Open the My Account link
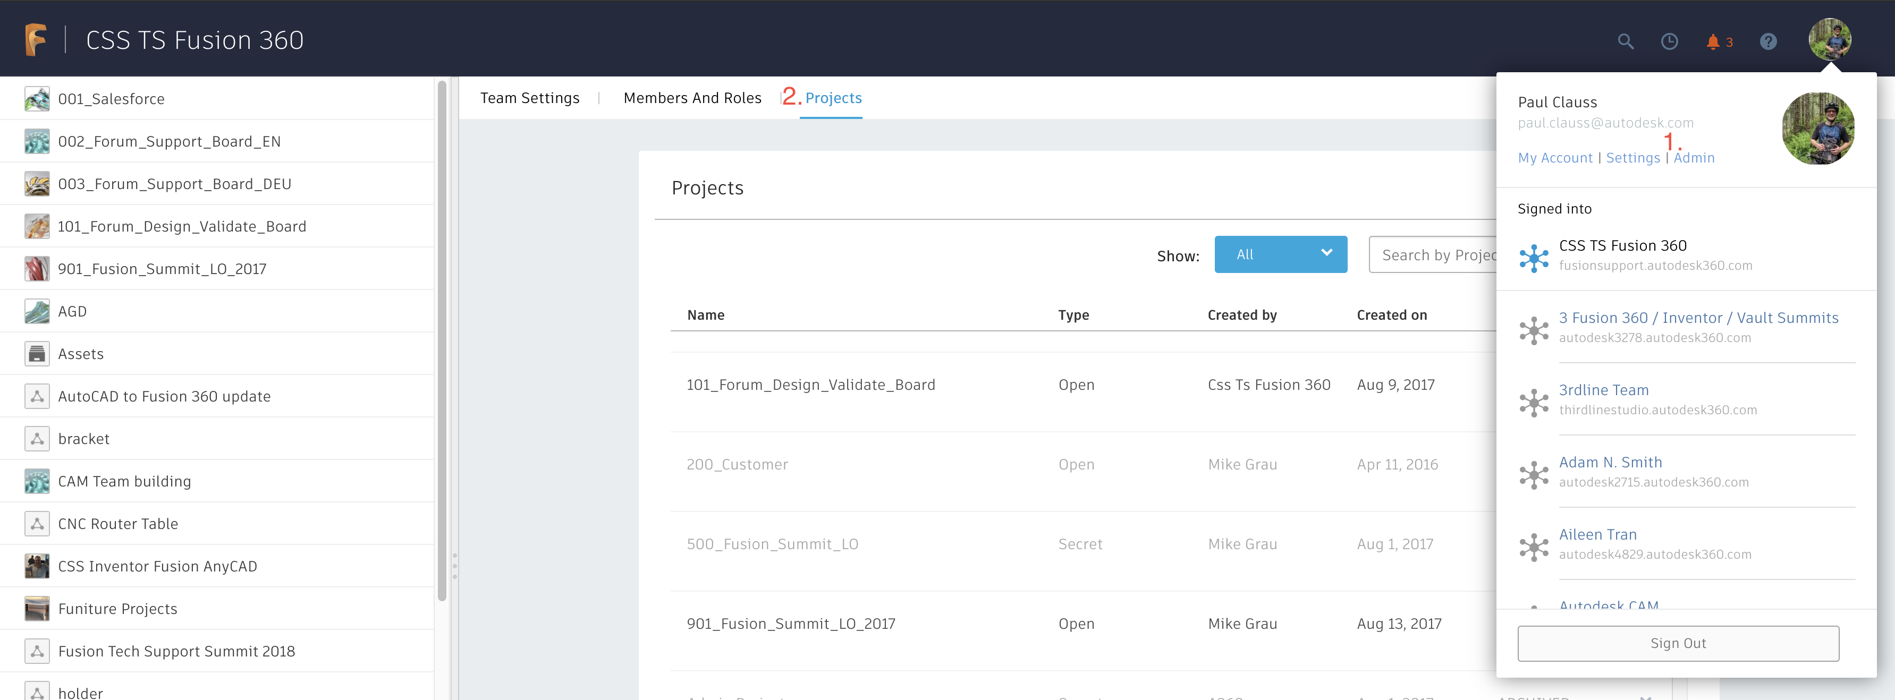The height and width of the screenshot is (700, 1895). (1554, 157)
